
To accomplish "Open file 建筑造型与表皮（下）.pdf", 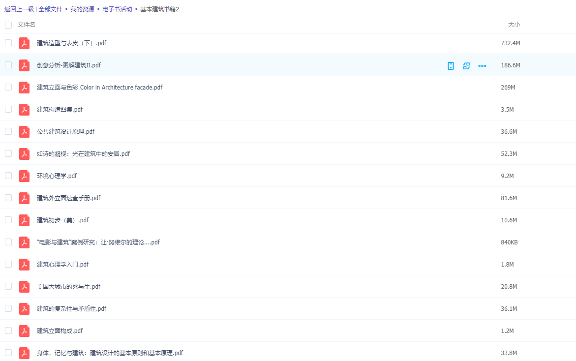I will tap(72, 43).
